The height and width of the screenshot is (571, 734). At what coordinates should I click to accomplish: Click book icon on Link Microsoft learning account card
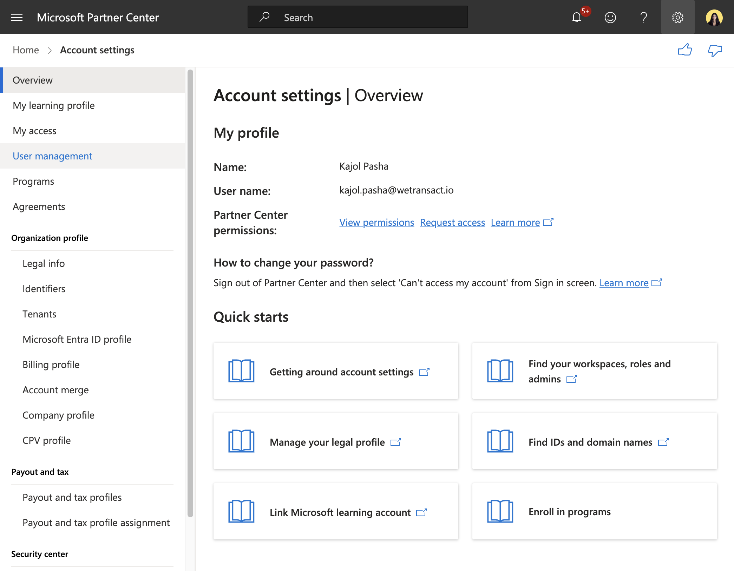coord(241,511)
